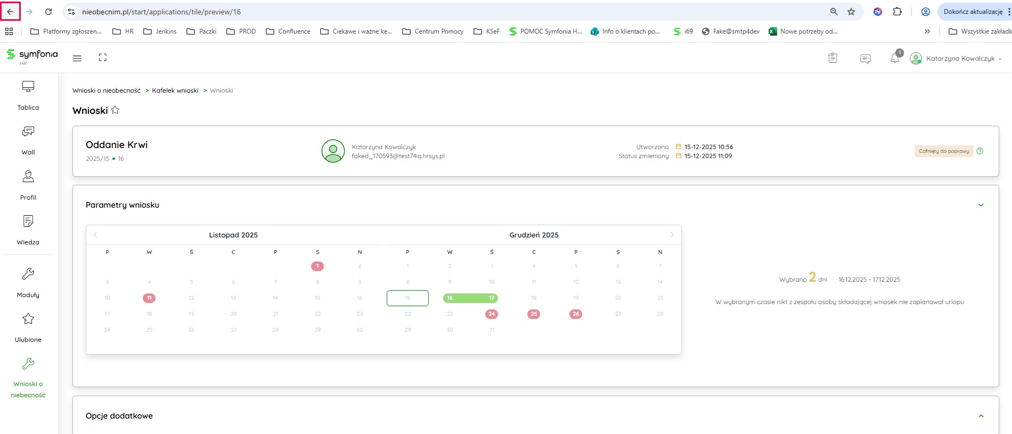The height and width of the screenshot is (434, 1012).
Task: Open the chat messages icon
Action: pyautogui.click(x=866, y=59)
